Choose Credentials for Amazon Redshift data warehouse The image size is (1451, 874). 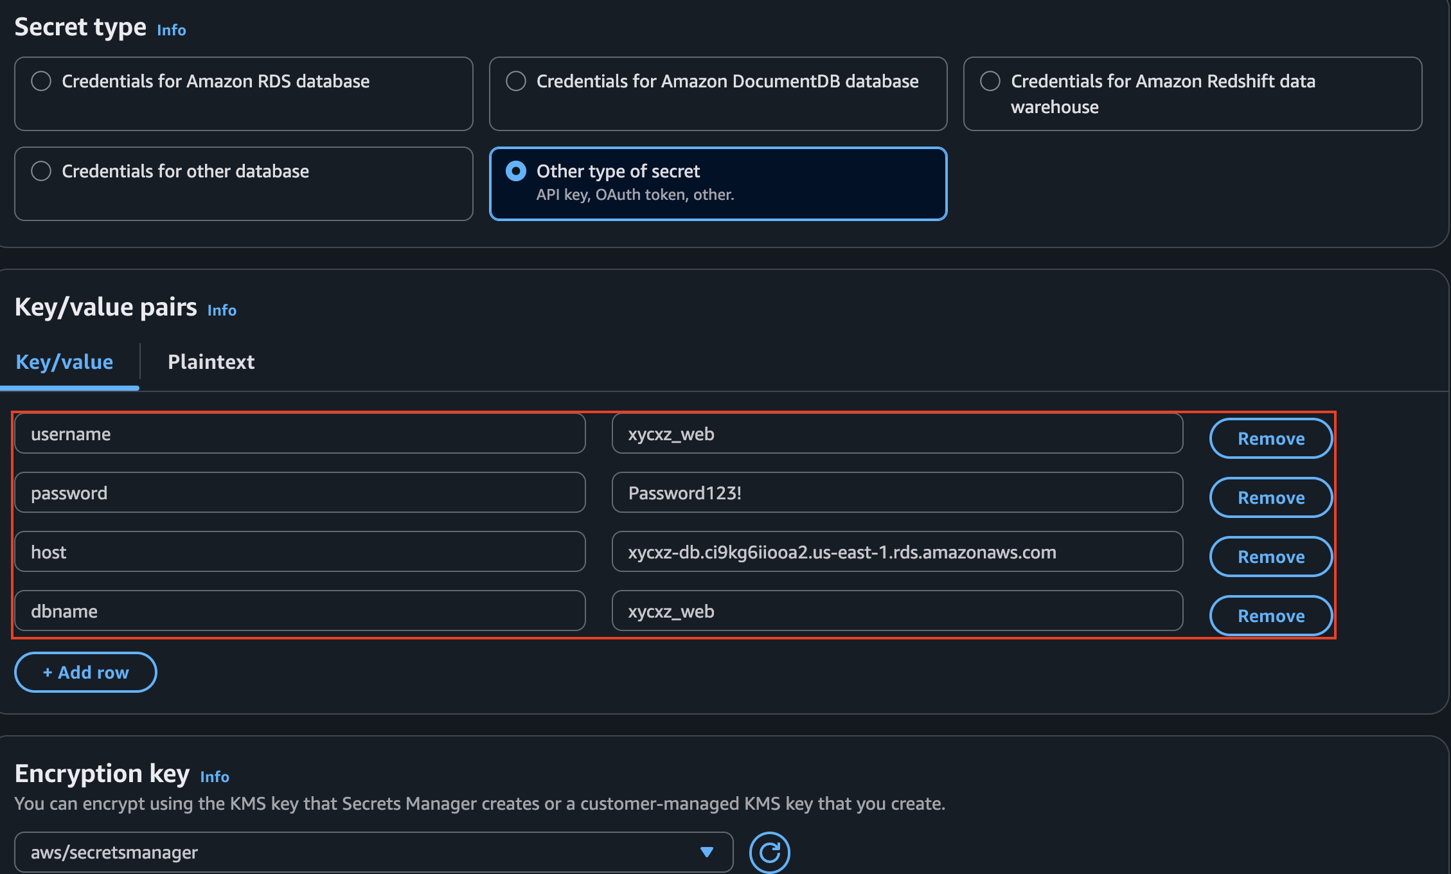990,81
